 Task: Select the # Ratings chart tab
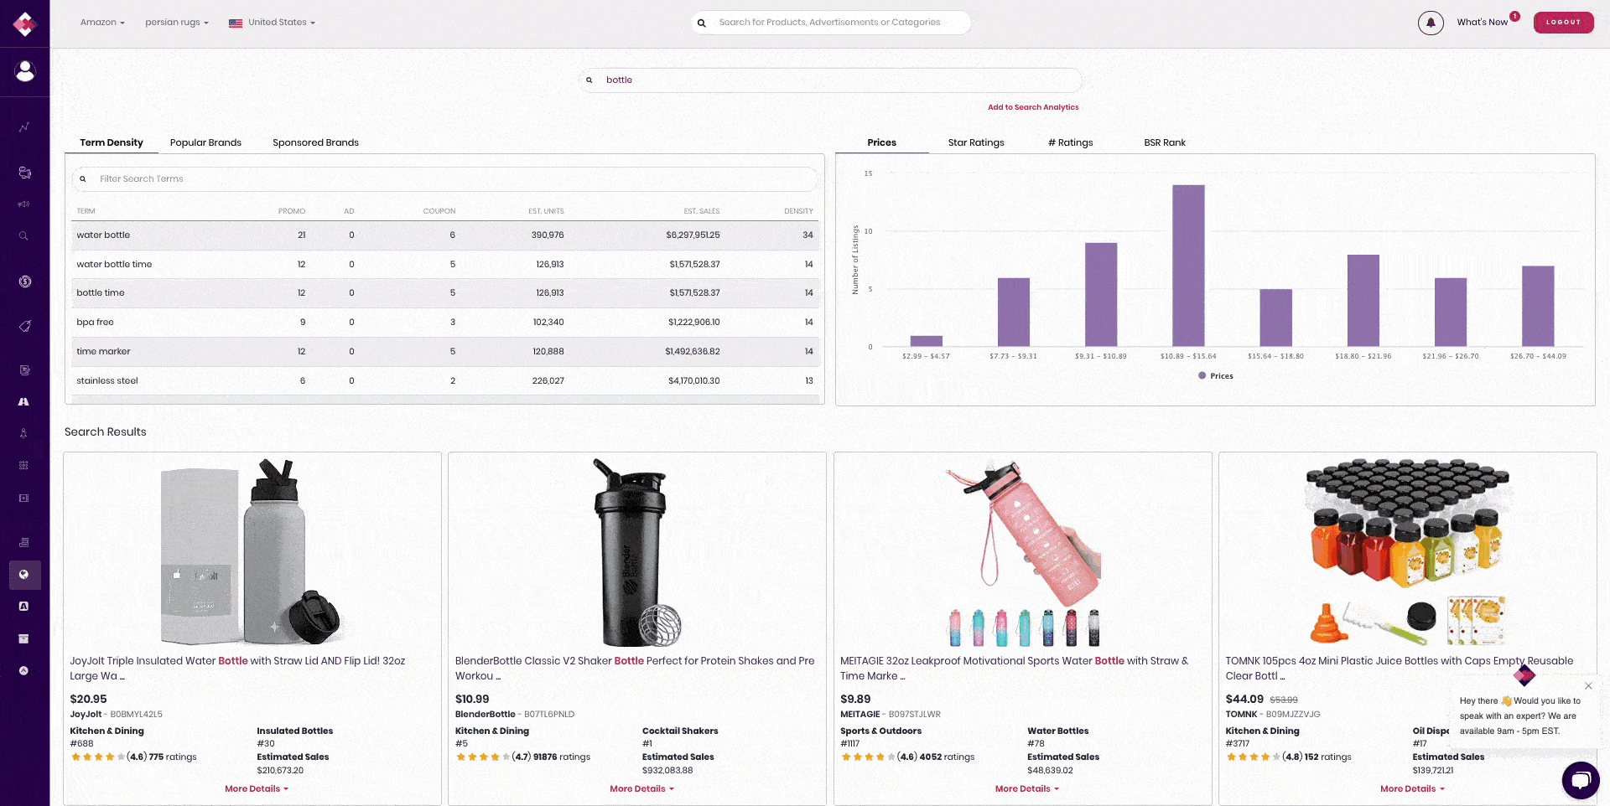pyautogui.click(x=1071, y=142)
